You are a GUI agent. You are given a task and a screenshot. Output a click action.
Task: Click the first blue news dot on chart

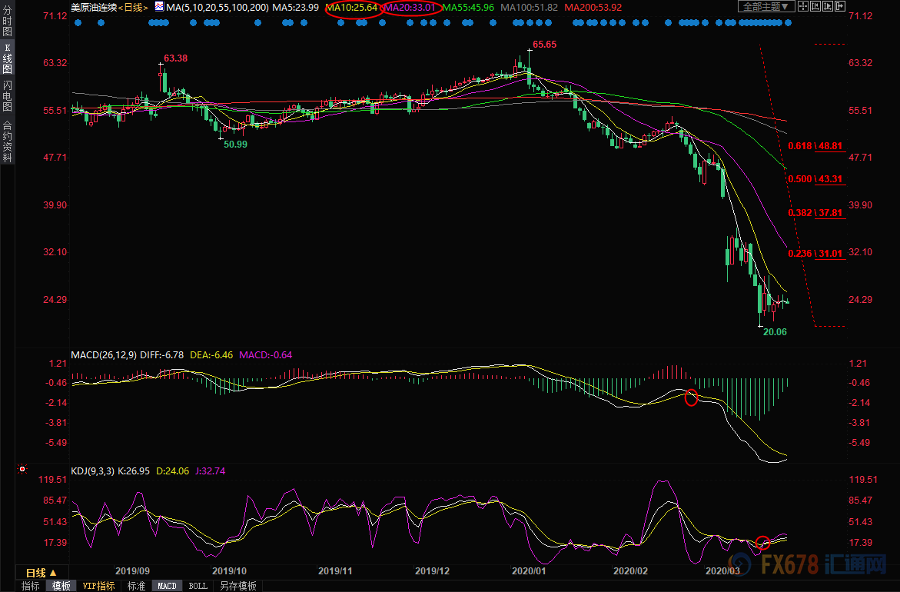point(78,22)
